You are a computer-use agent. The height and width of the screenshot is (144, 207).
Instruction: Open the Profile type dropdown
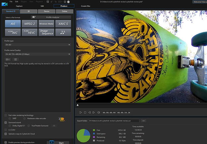(x=38, y=45)
